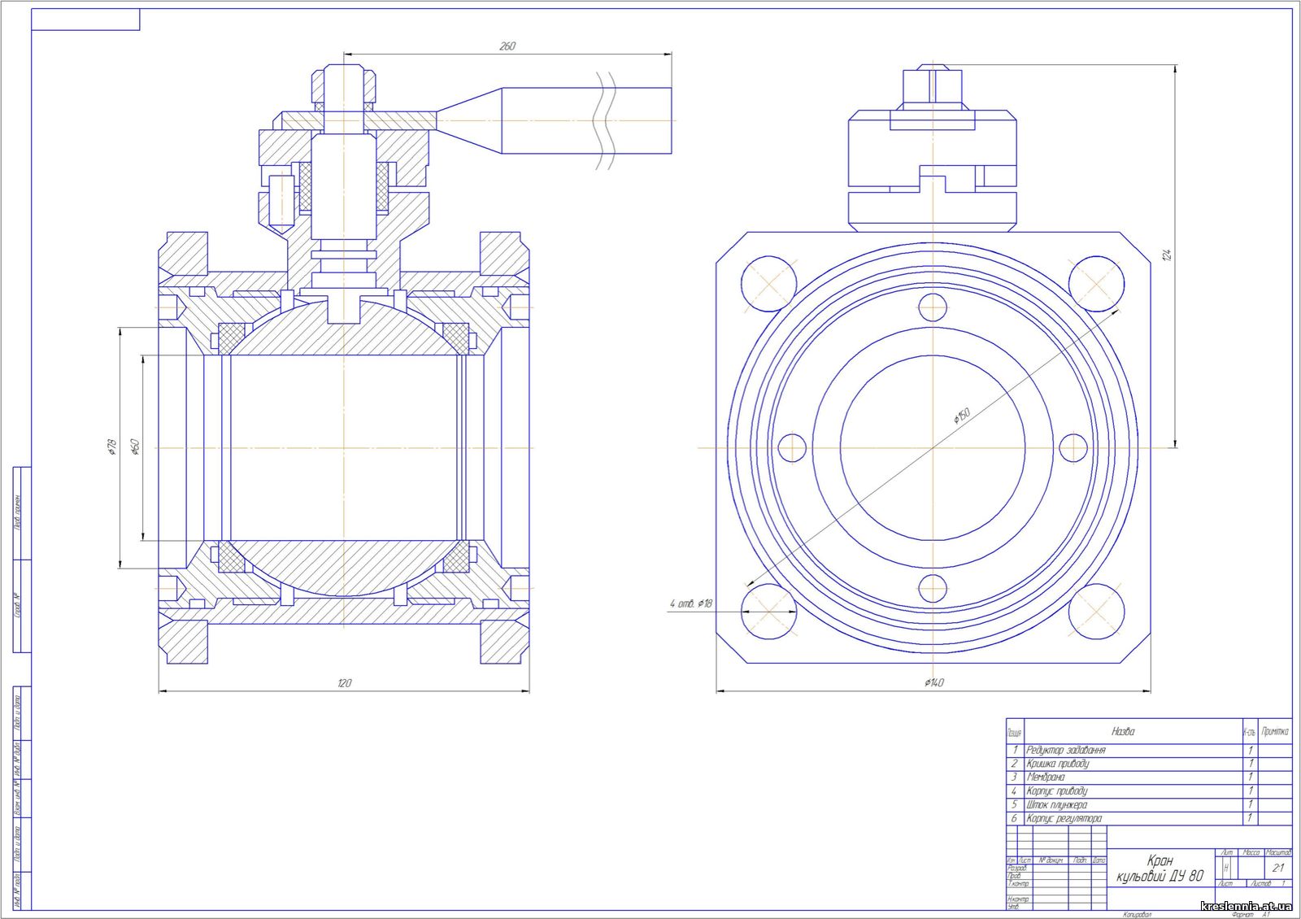Select the 2:1 scale value cell
The height and width of the screenshot is (919, 1301).
(1277, 869)
